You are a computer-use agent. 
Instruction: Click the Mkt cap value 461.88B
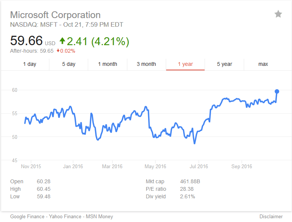(190, 181)
